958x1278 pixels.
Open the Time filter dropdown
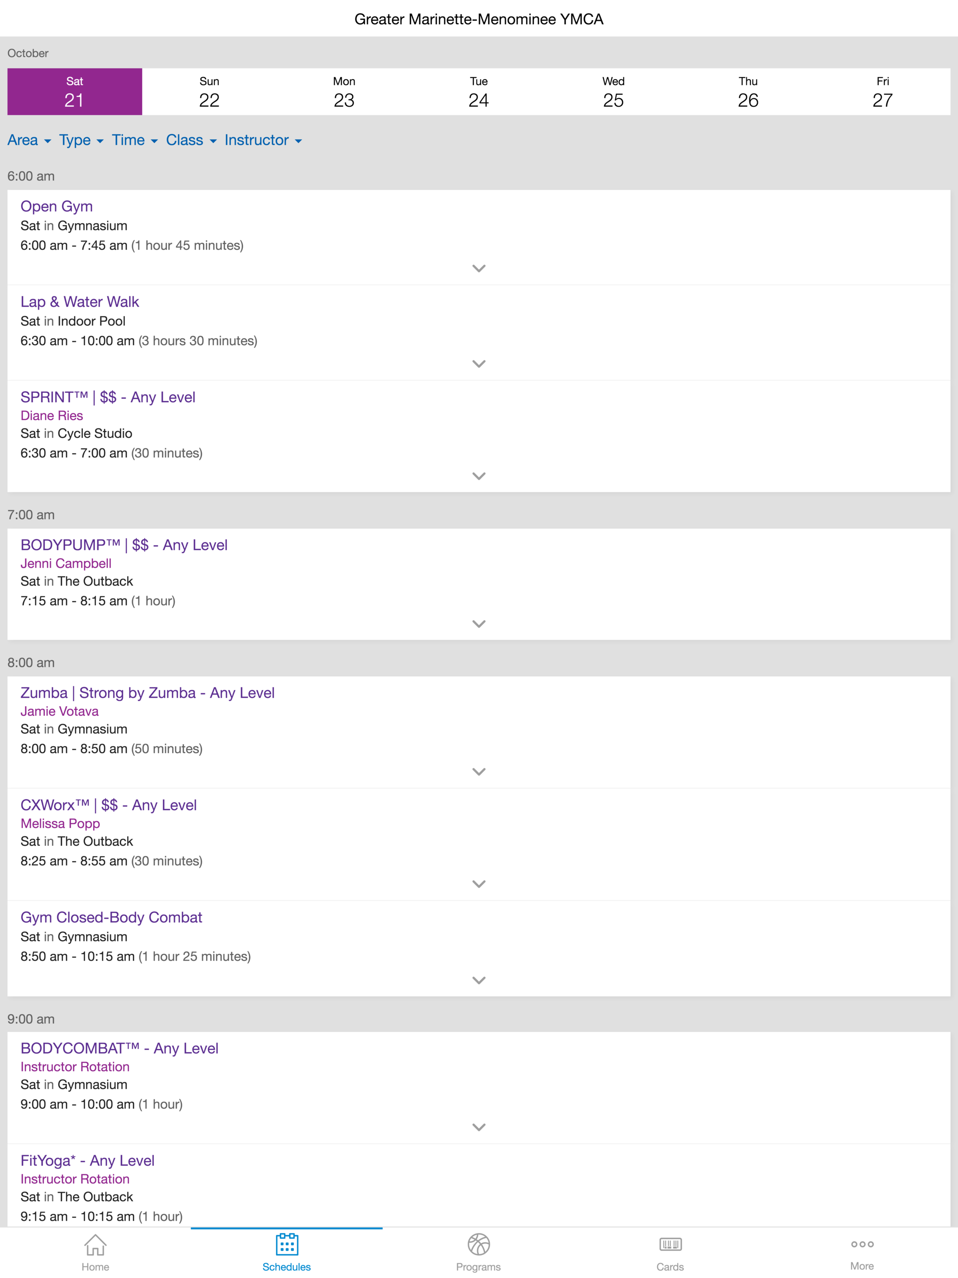pyautogui.click(x=135, y=140)
